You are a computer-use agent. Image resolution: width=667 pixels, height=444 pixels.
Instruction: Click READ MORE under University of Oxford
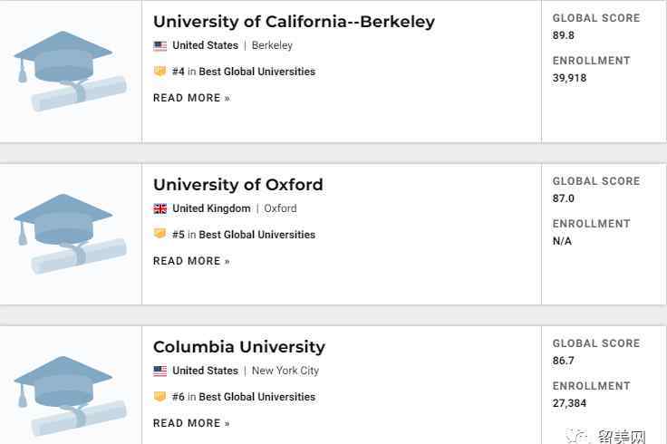click(191, 261)
